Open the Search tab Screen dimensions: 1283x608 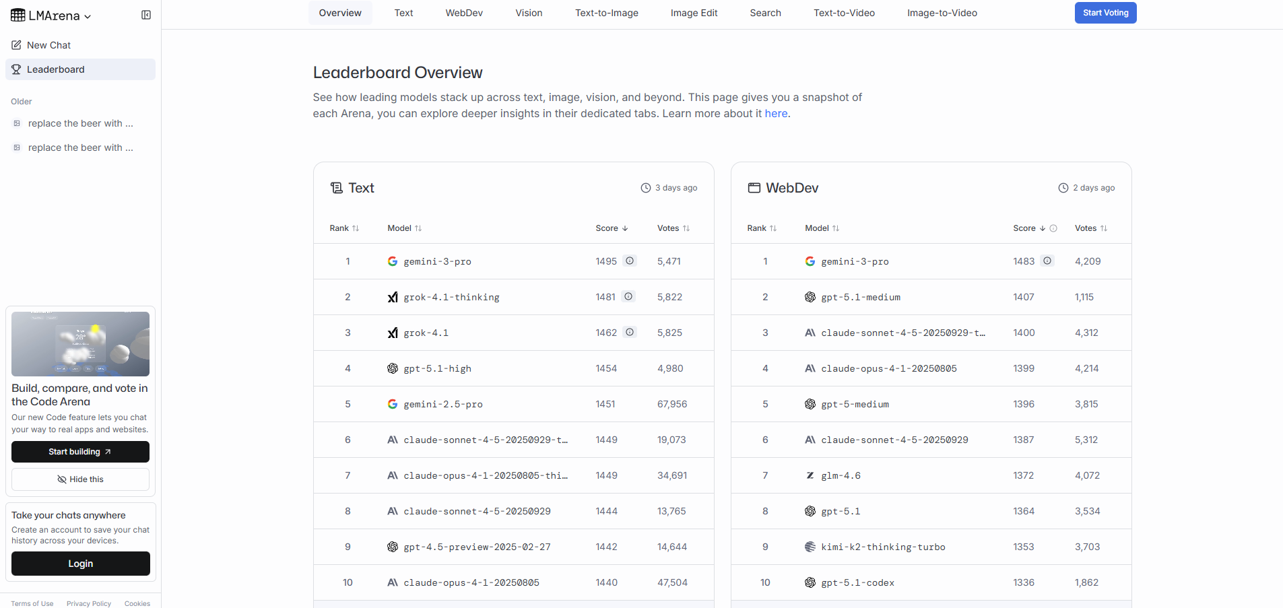click(765, 13)
